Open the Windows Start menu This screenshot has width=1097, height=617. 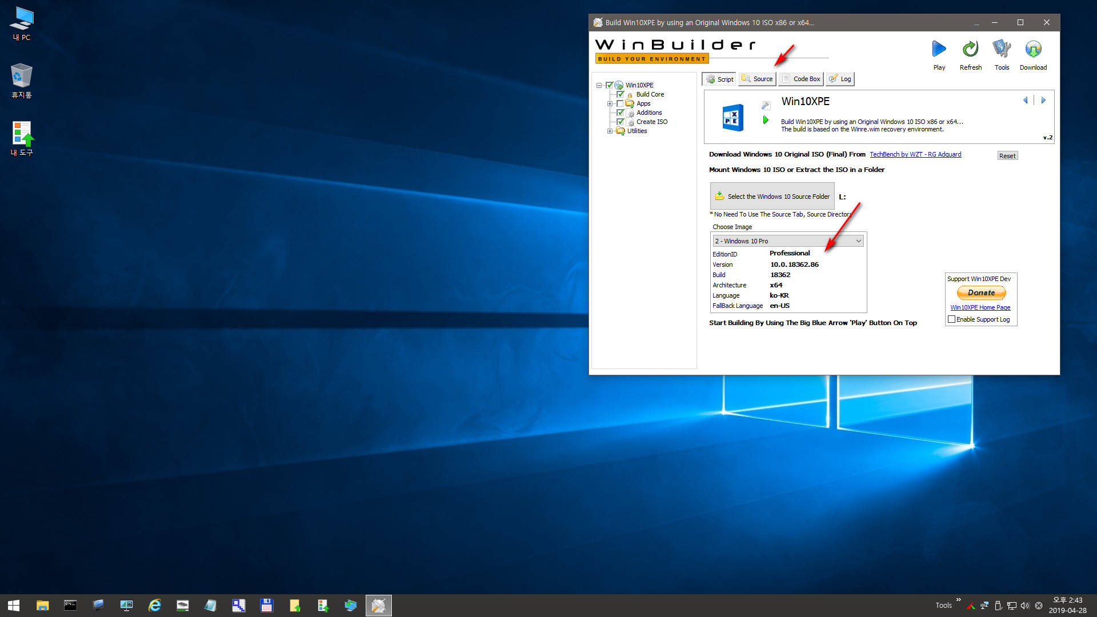(14, 606)
